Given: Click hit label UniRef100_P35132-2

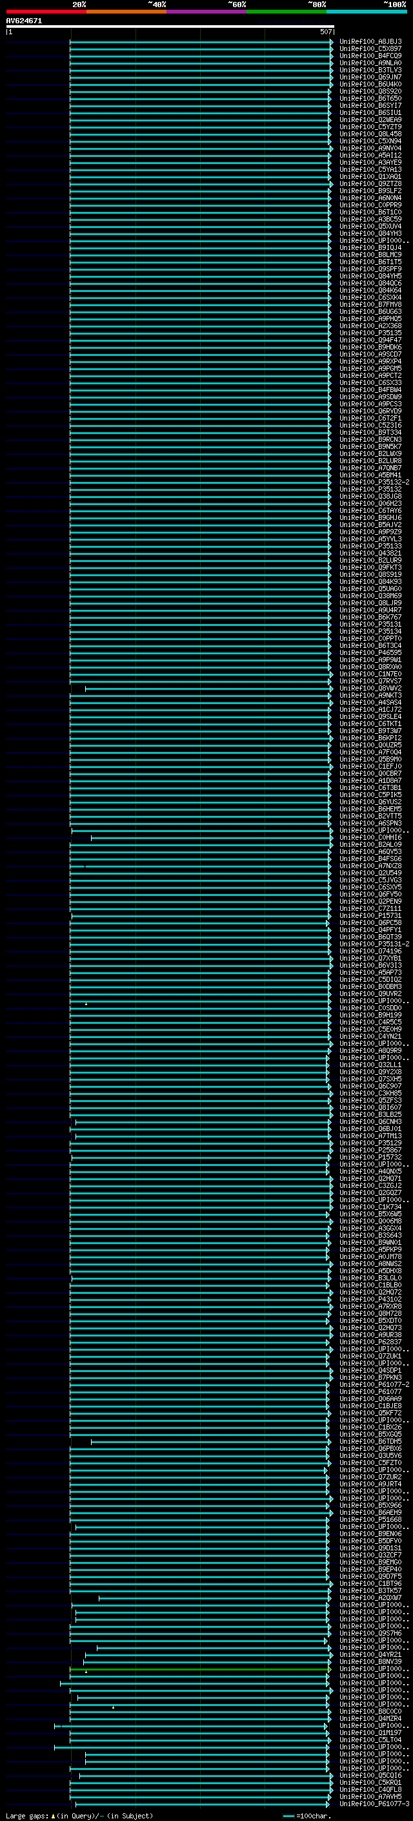Looking at the screenshot, I should [x=374, y=482].
